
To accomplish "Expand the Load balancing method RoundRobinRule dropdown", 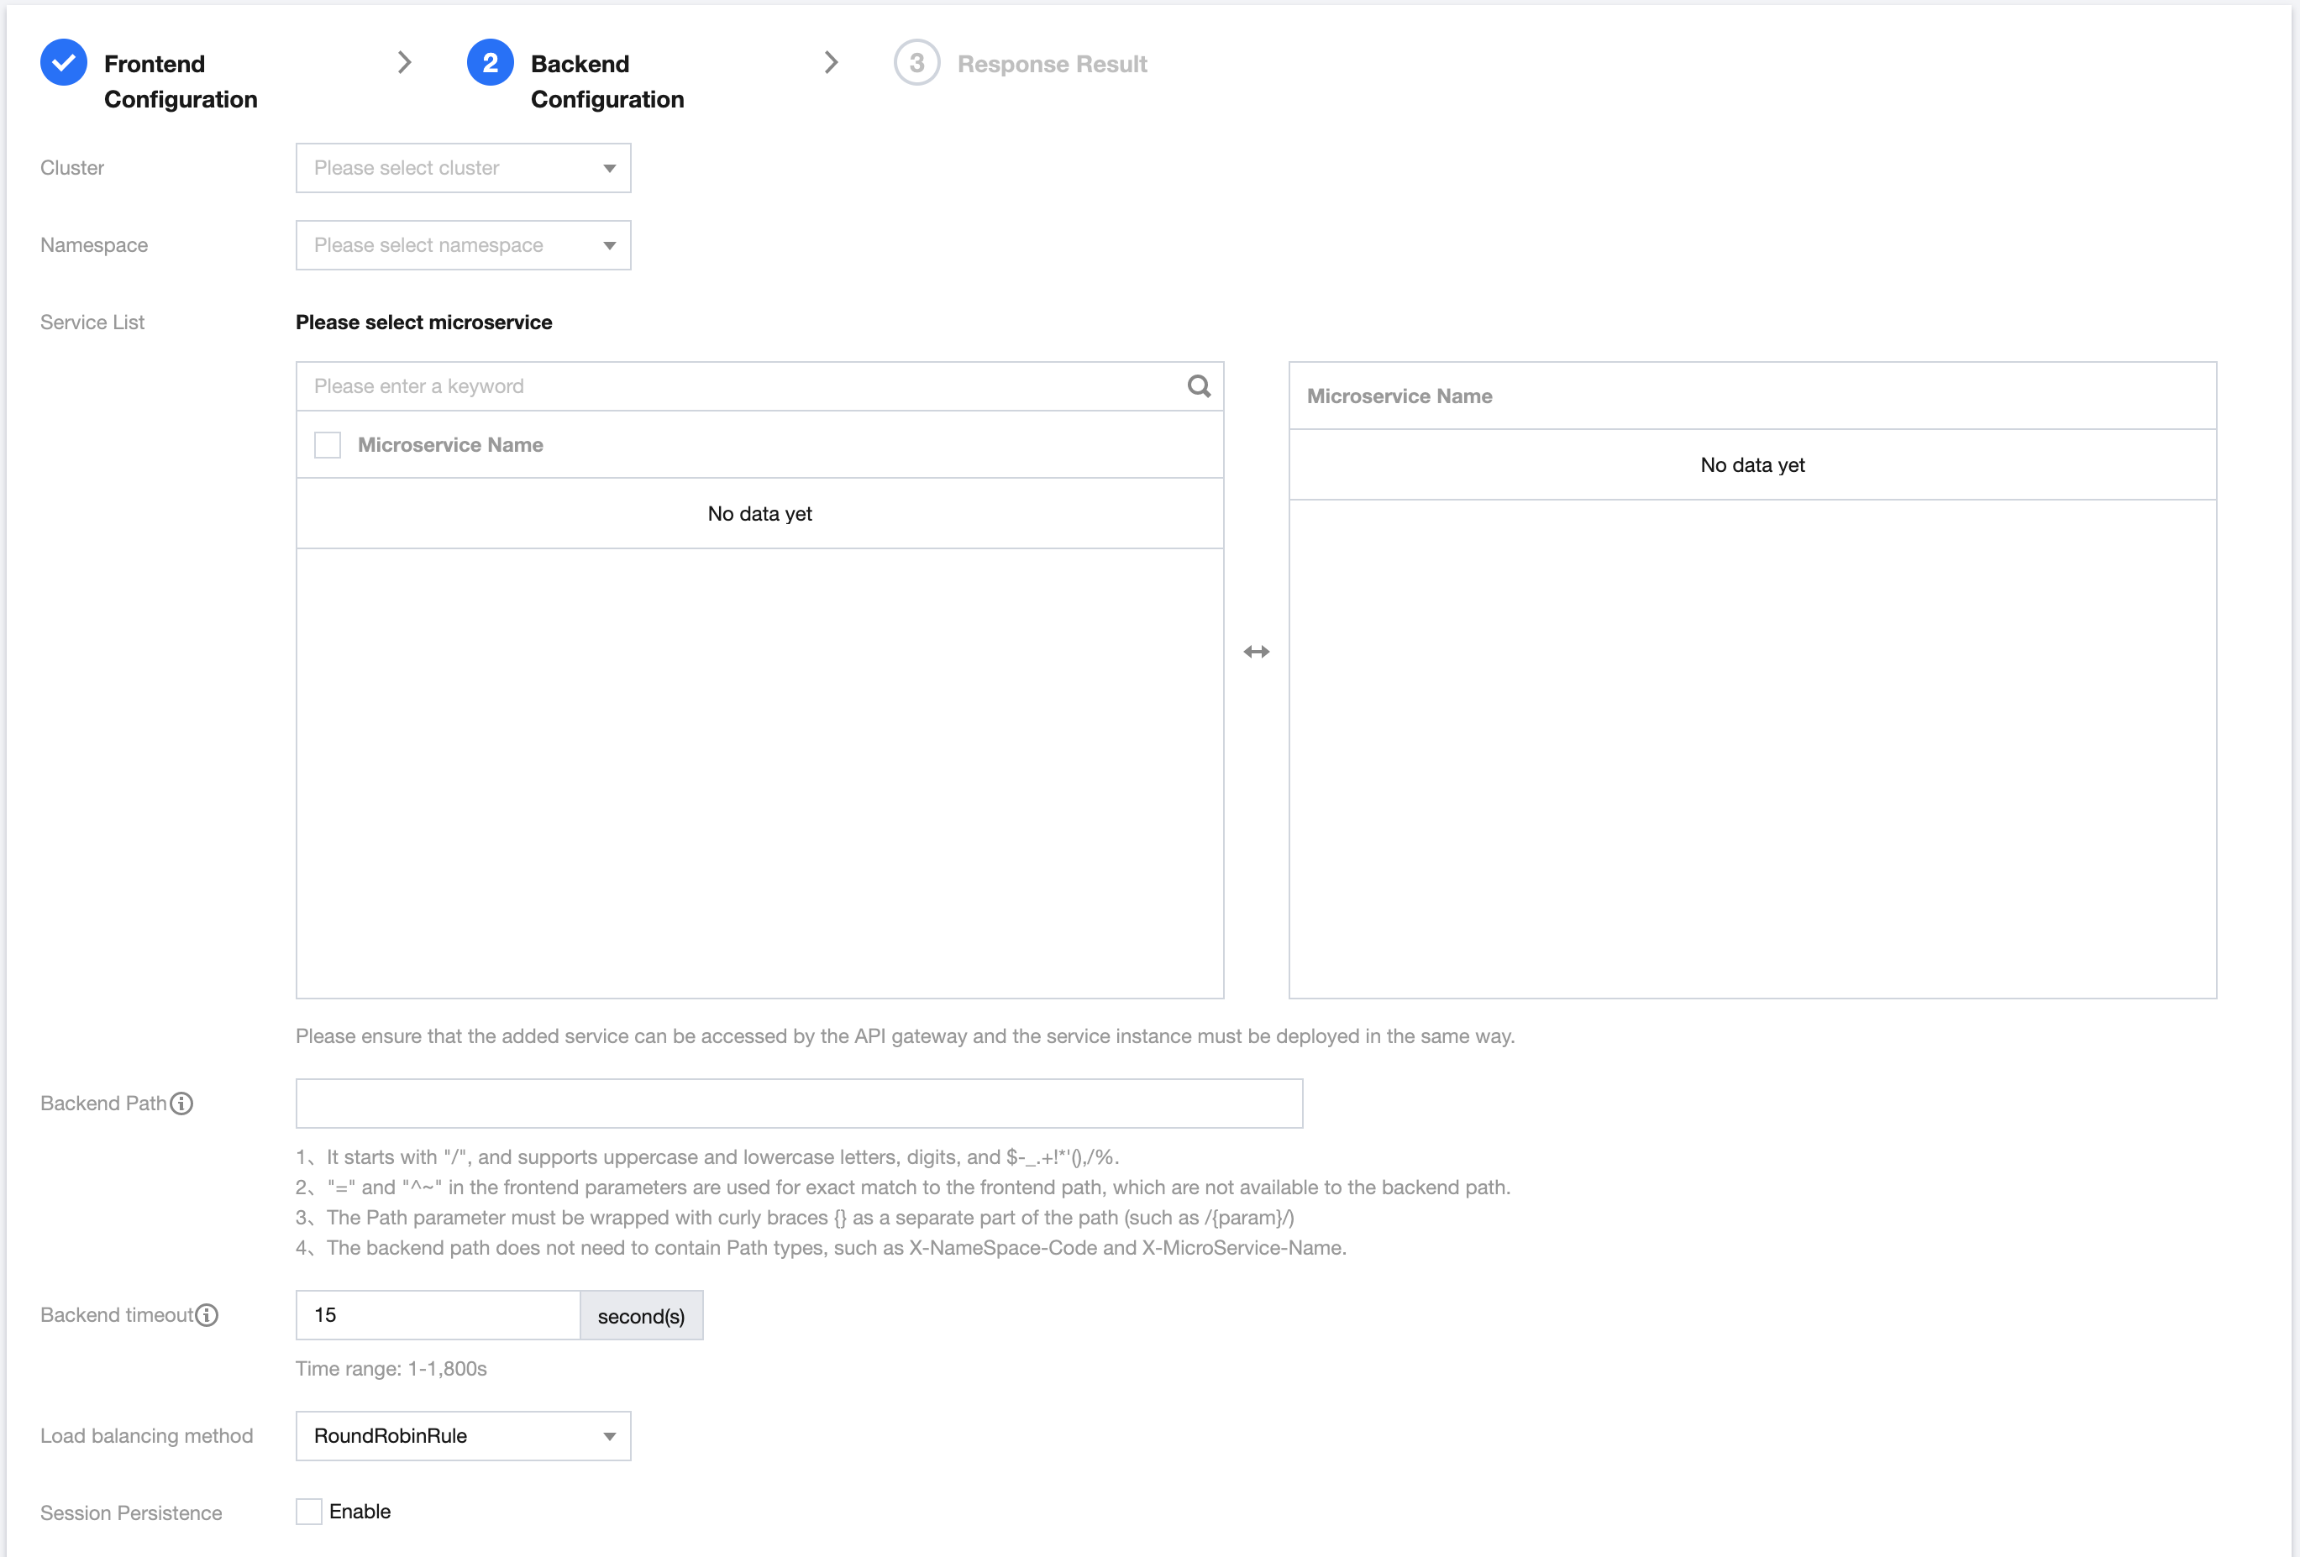I will (463, 1436).
